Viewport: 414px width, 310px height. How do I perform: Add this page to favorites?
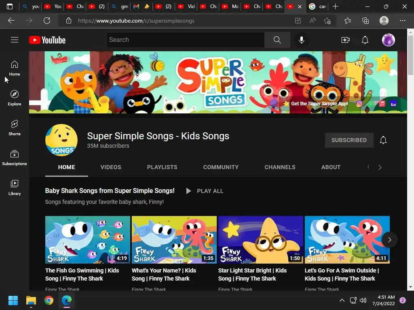pyautogui.click(x=327, y=21)
